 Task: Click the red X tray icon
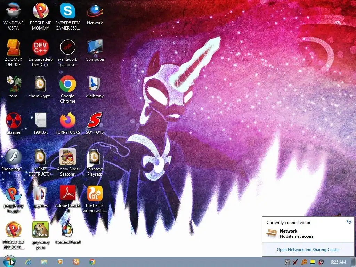(296, 262)
